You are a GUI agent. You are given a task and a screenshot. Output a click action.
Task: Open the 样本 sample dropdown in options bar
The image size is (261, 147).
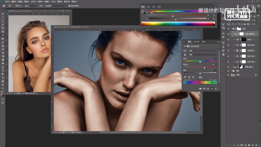click(55, 6)
